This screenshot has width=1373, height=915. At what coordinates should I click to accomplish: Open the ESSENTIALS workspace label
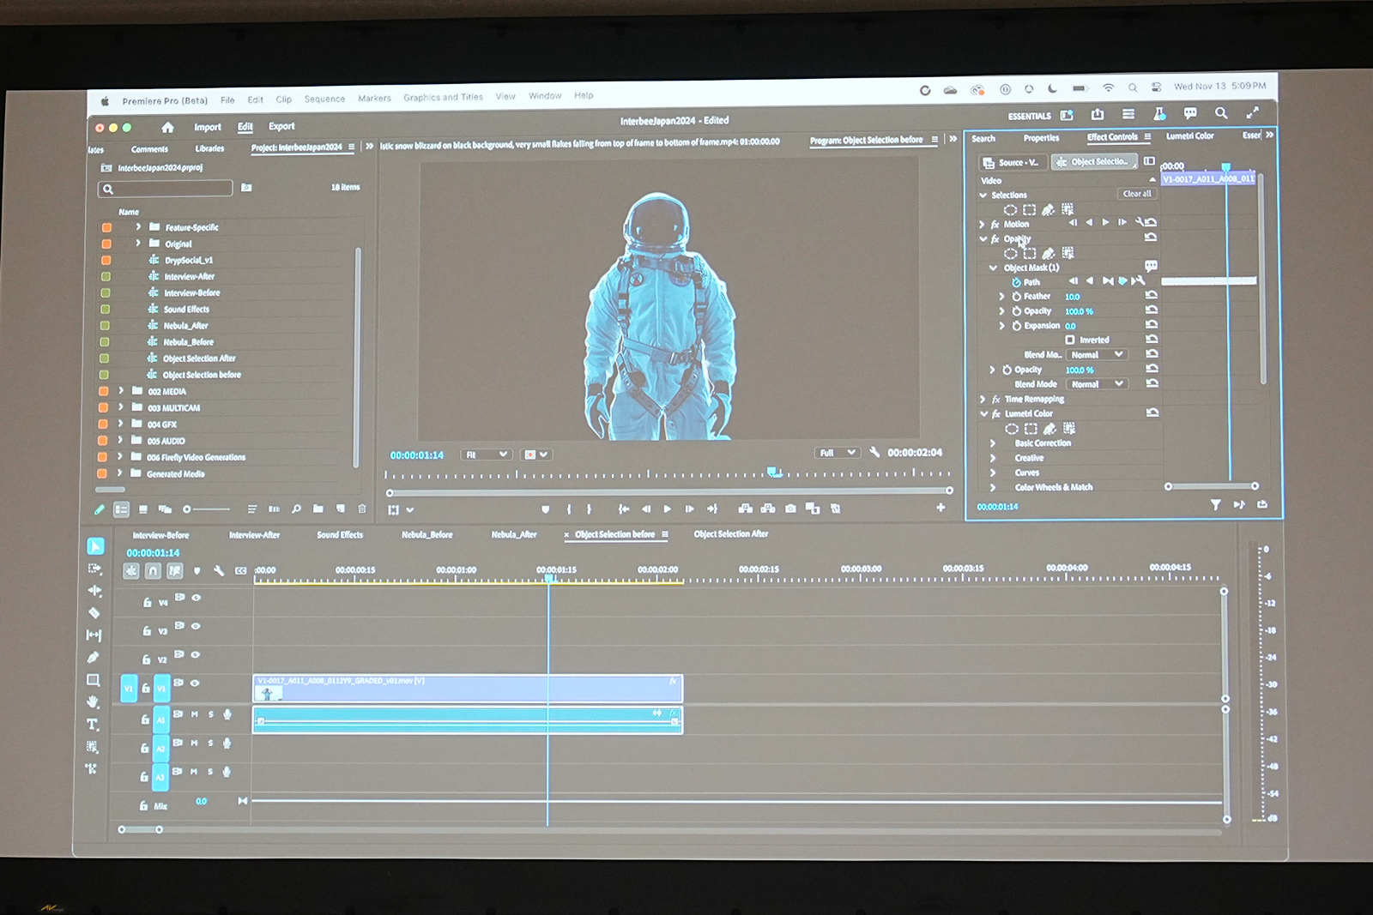(x=1029, y=116)
